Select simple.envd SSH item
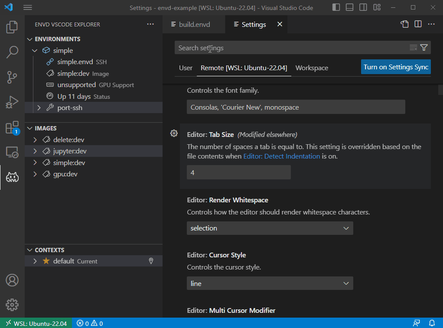Image resolution: width=443 pixels, height=328 pixels. (x=94, y=62)
